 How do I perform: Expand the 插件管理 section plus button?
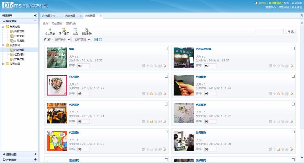coord(35,154)
